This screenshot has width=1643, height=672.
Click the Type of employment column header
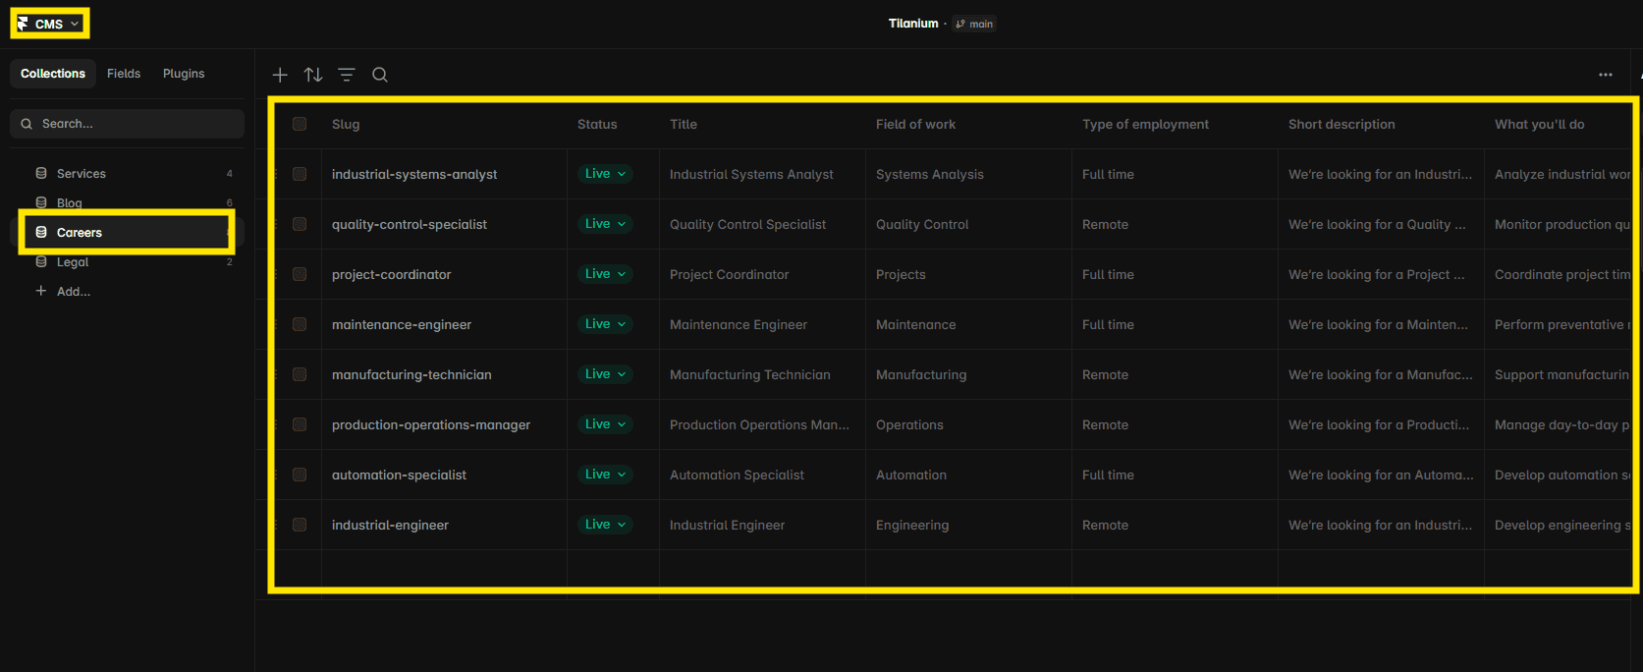1145,124
